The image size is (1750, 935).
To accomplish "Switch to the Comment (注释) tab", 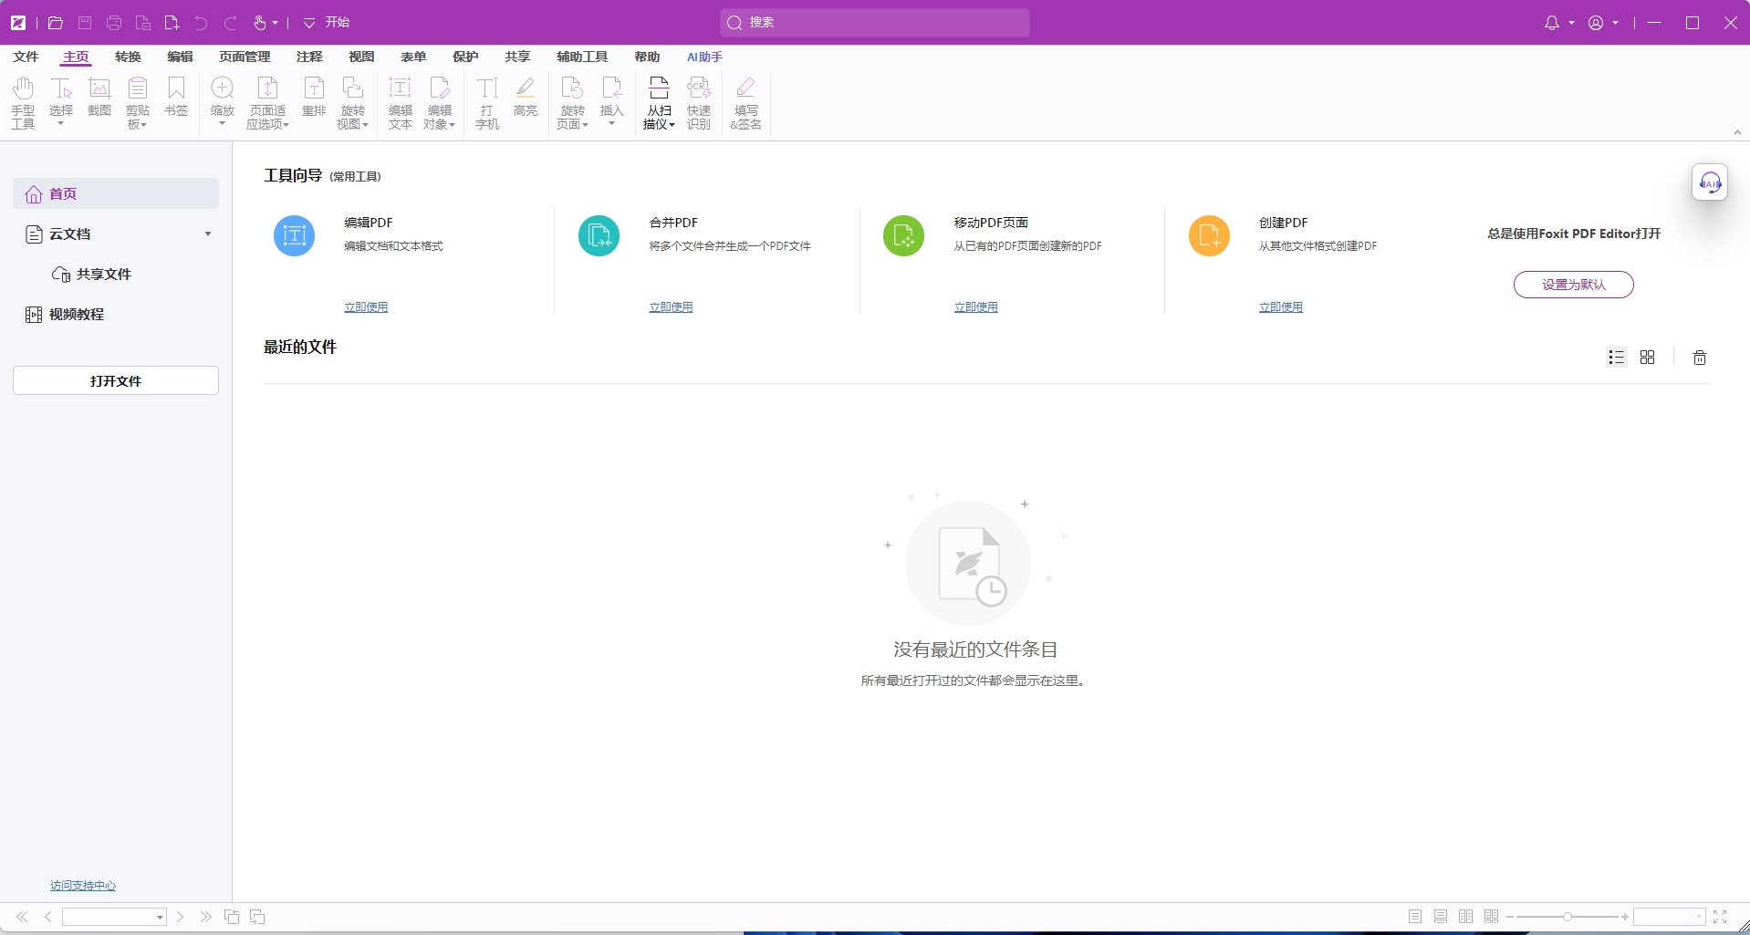I will click(x=309, y=57).
